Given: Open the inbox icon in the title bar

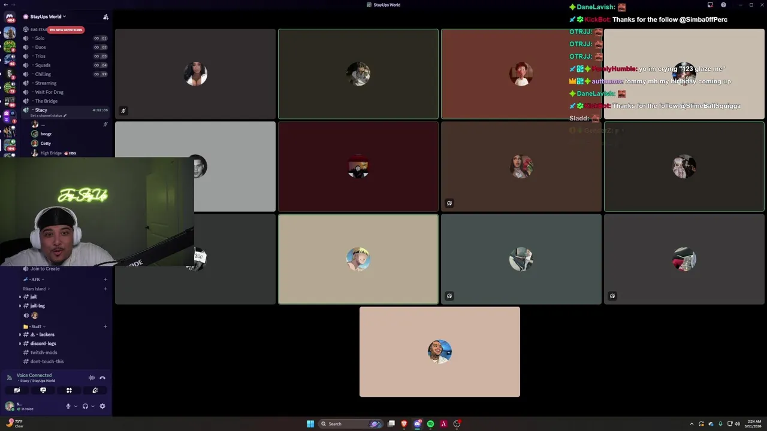Looking at the screenshot, I should 710,5.
